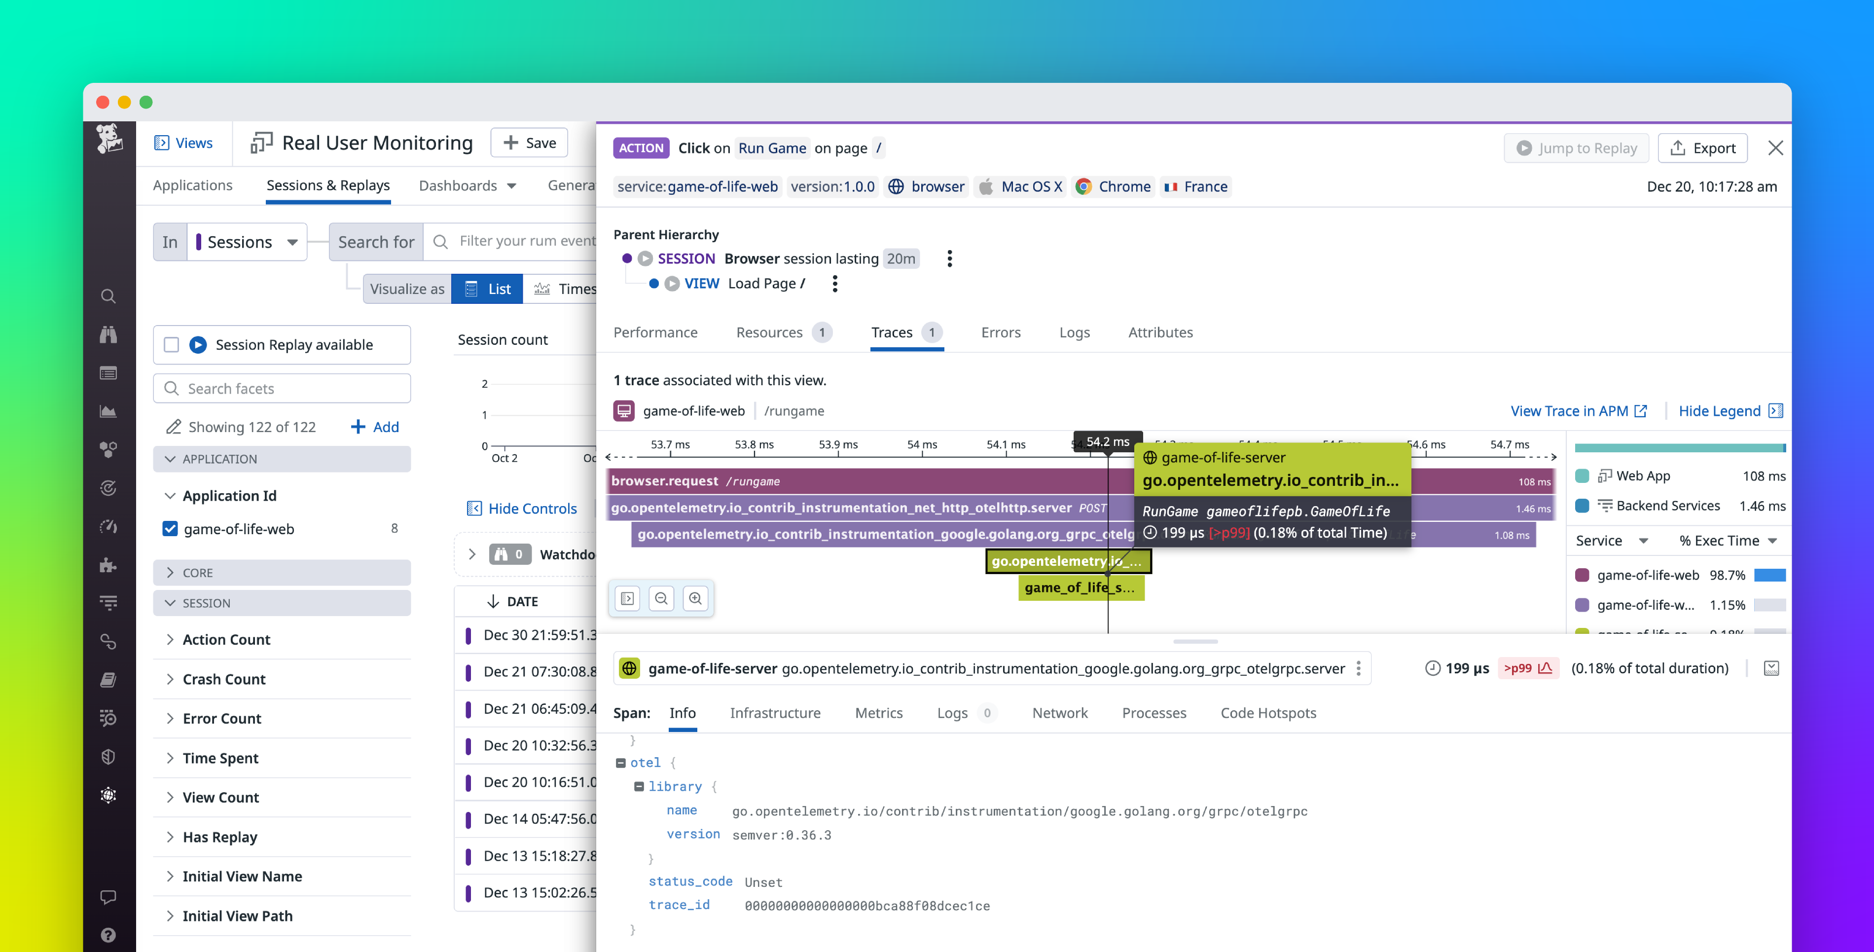Screen dimensions: 1874x952
Task: Open the Dashboards menu in top navigation
Action: click(468, 185)
